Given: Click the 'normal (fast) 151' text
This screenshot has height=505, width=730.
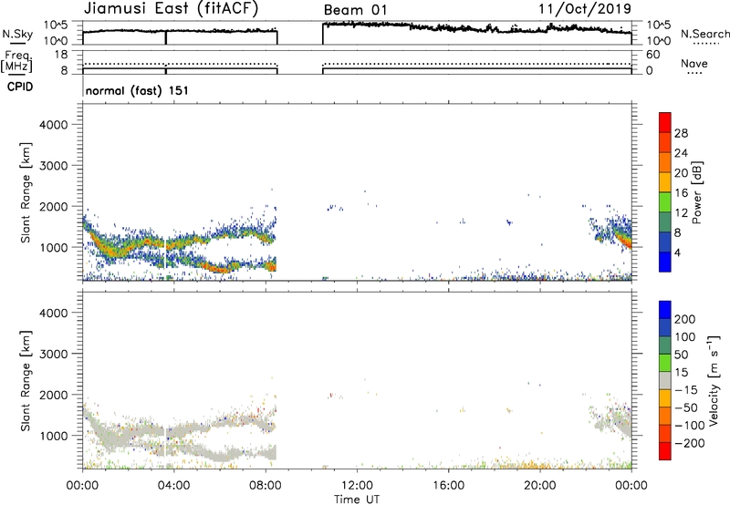Looking at the screenshot, I should pyautogui.click(x=138, y=90).
